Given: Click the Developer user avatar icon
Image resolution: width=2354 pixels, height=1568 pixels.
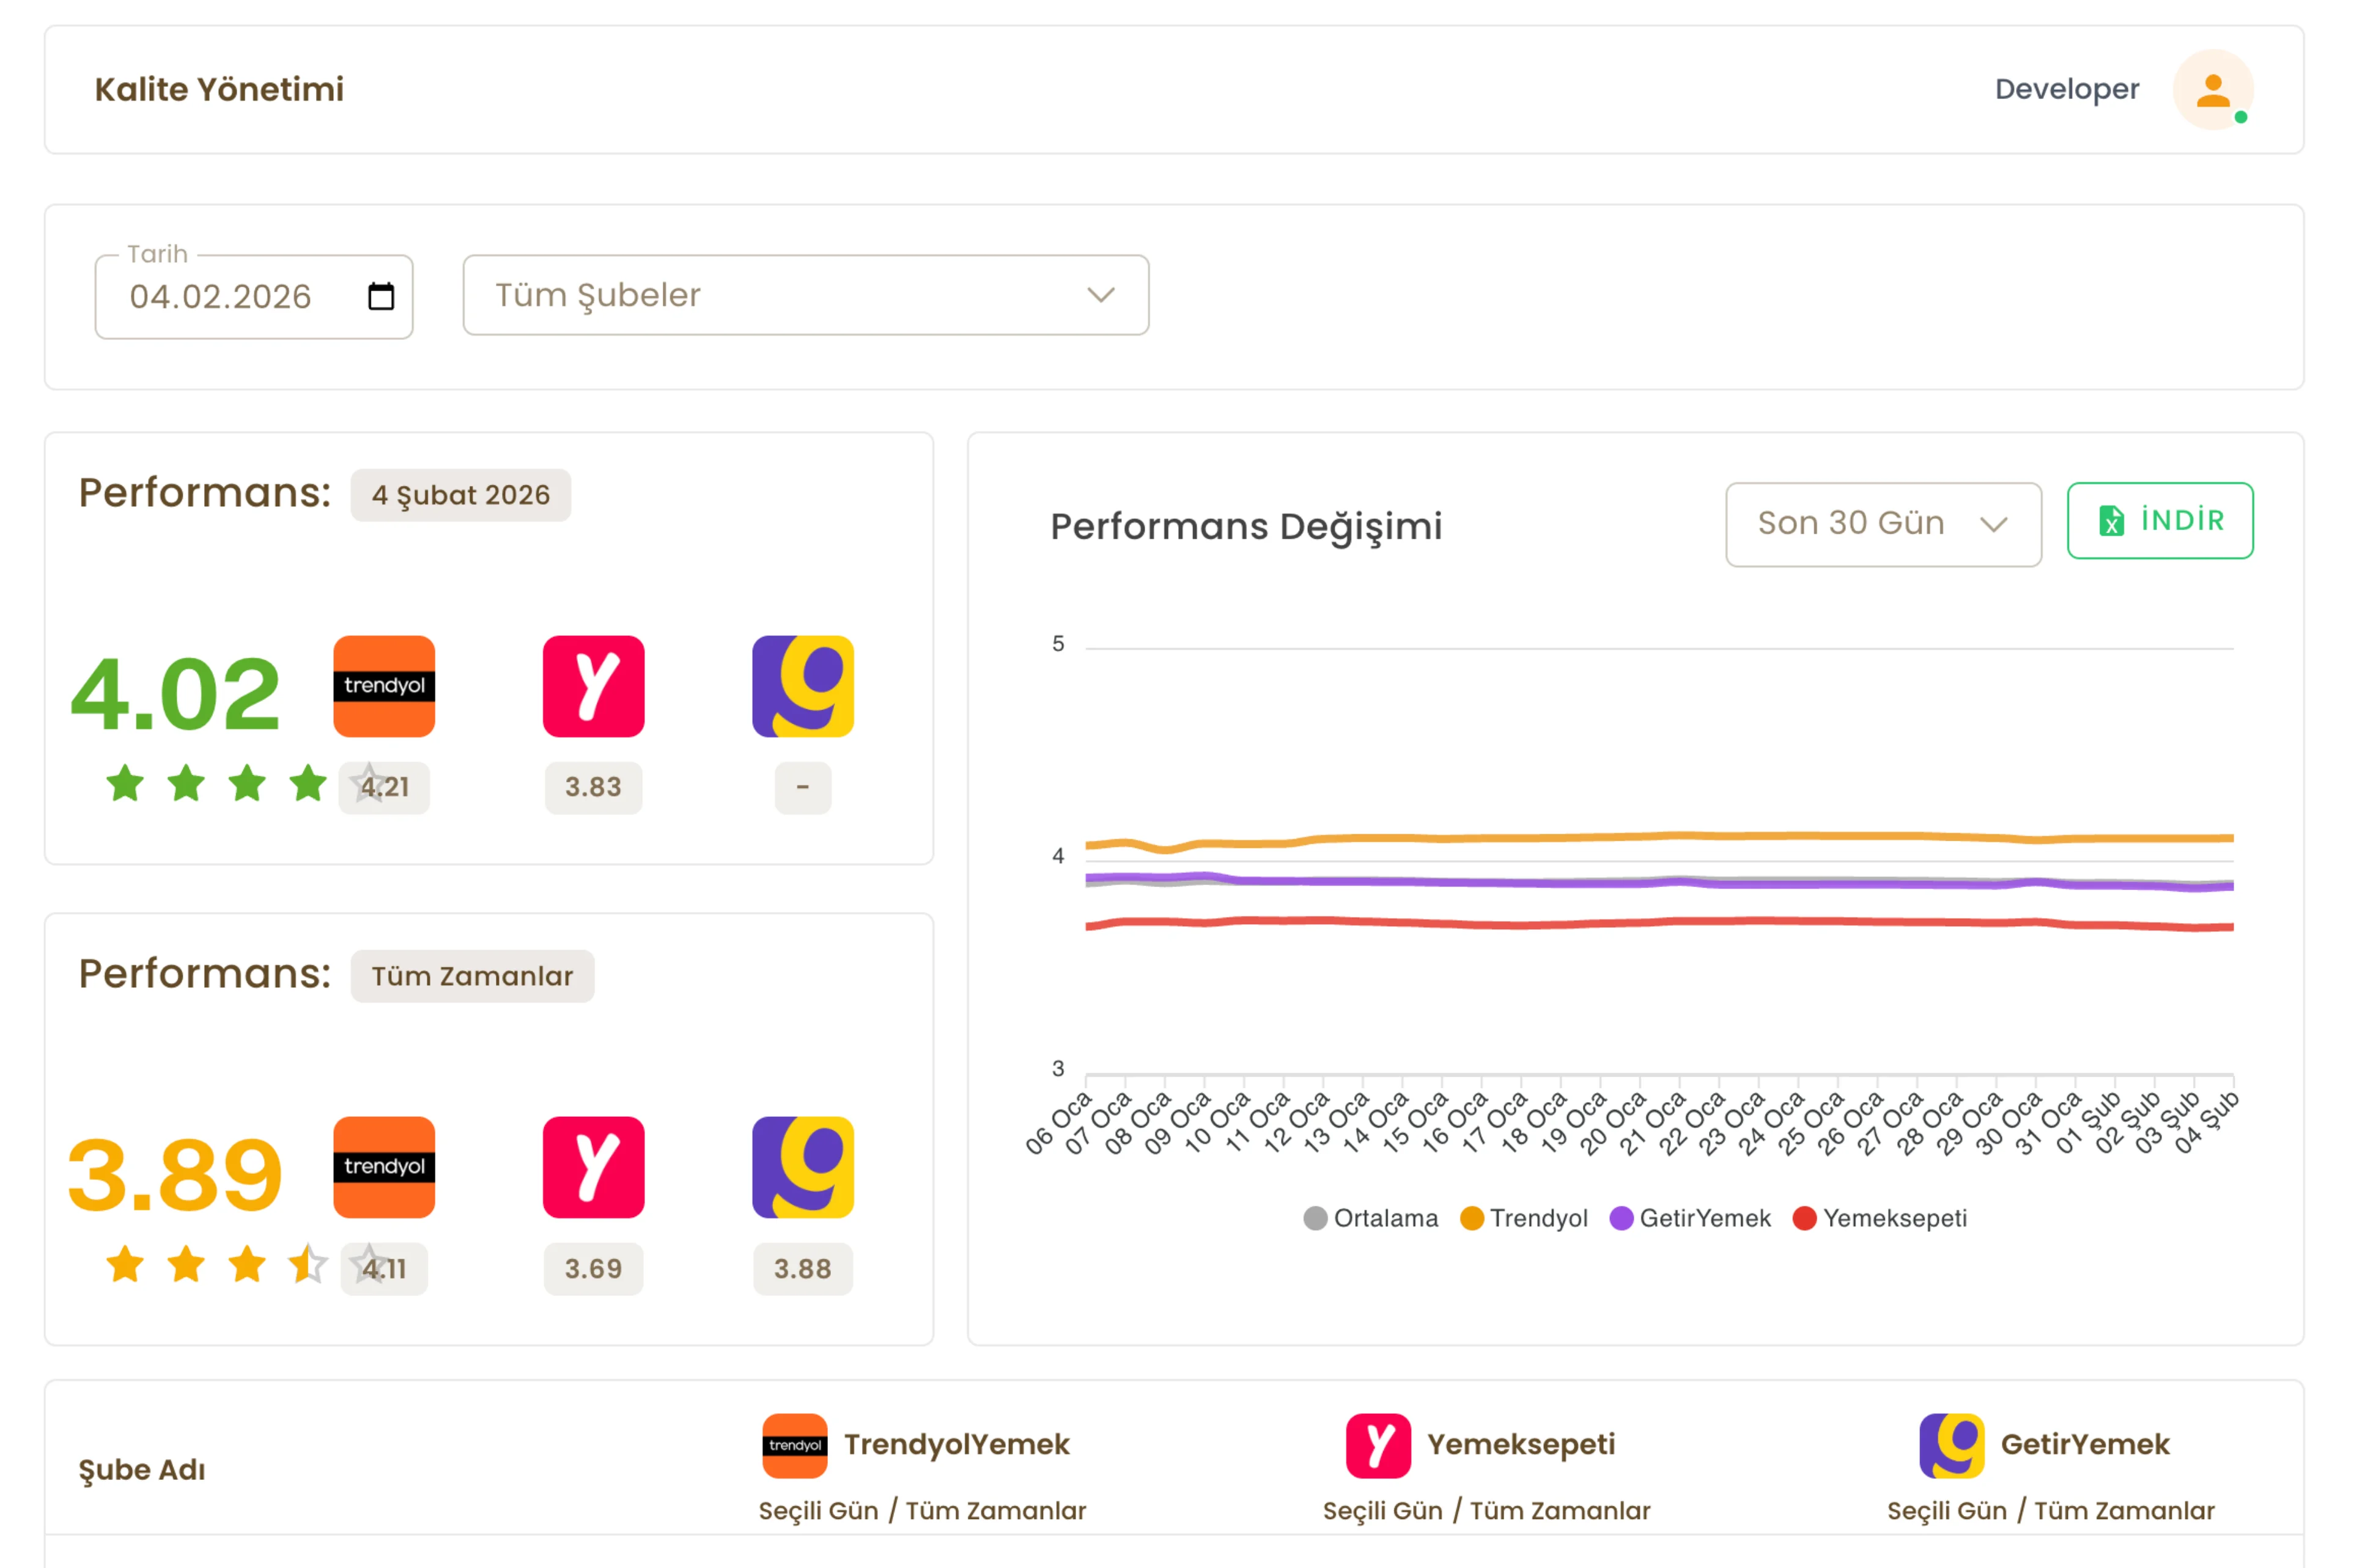Looking at the screenshot, I should pos(2212,90).
